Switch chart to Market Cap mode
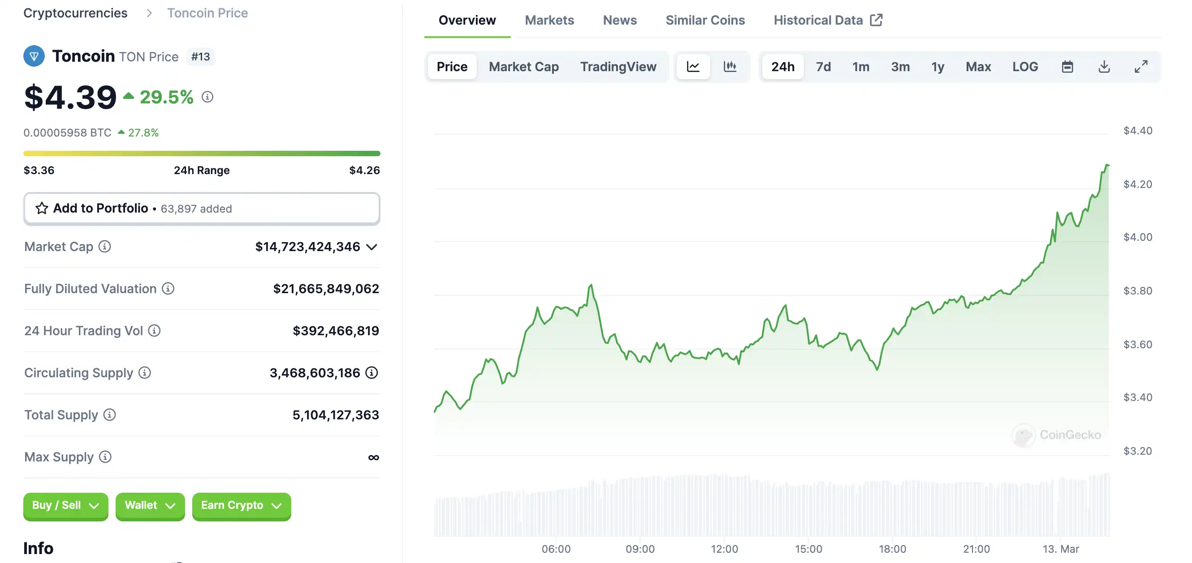 coord(523,67)
